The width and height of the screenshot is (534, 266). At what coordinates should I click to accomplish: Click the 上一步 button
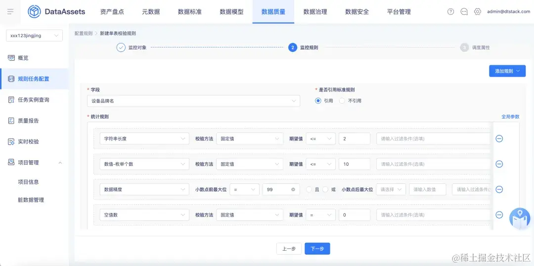click(x=289, y=249)
